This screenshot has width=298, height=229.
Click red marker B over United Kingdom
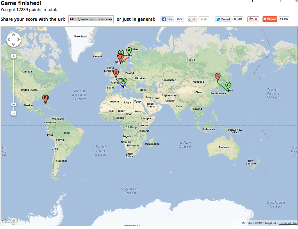116,74
